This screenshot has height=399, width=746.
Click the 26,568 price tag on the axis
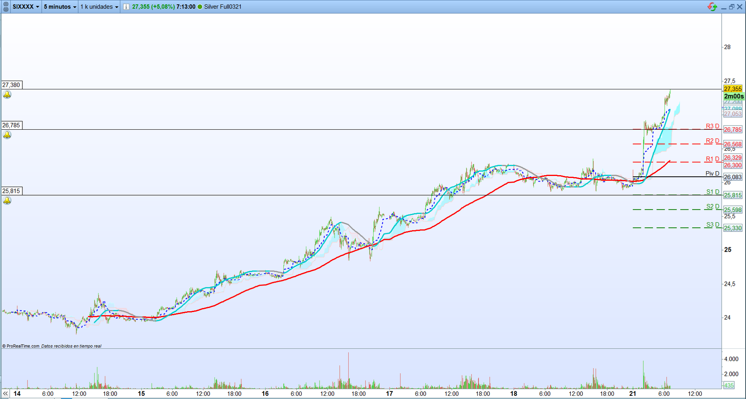point(733,144)
